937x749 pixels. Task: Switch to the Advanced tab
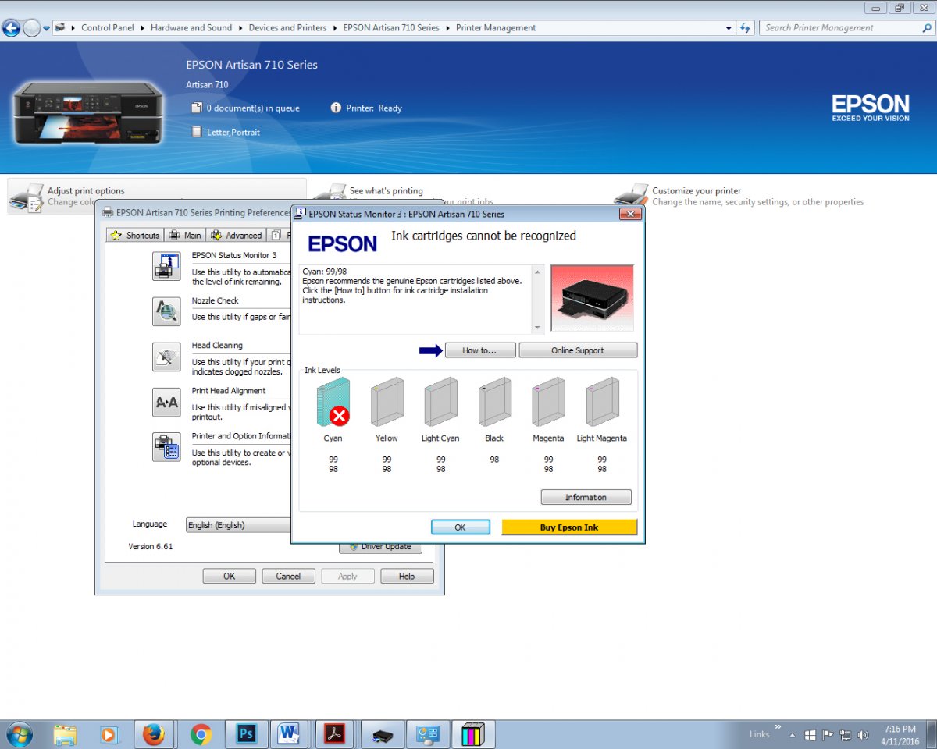point(237,235)
